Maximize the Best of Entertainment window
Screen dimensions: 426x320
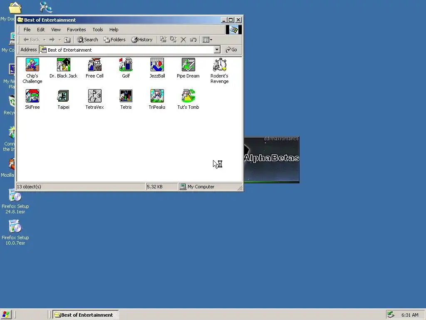coord(230,20)
